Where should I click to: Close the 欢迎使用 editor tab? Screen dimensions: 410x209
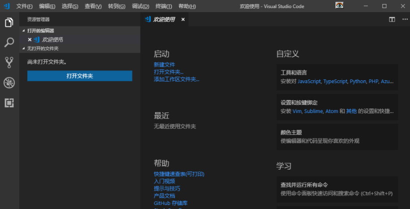coord(183,19)
